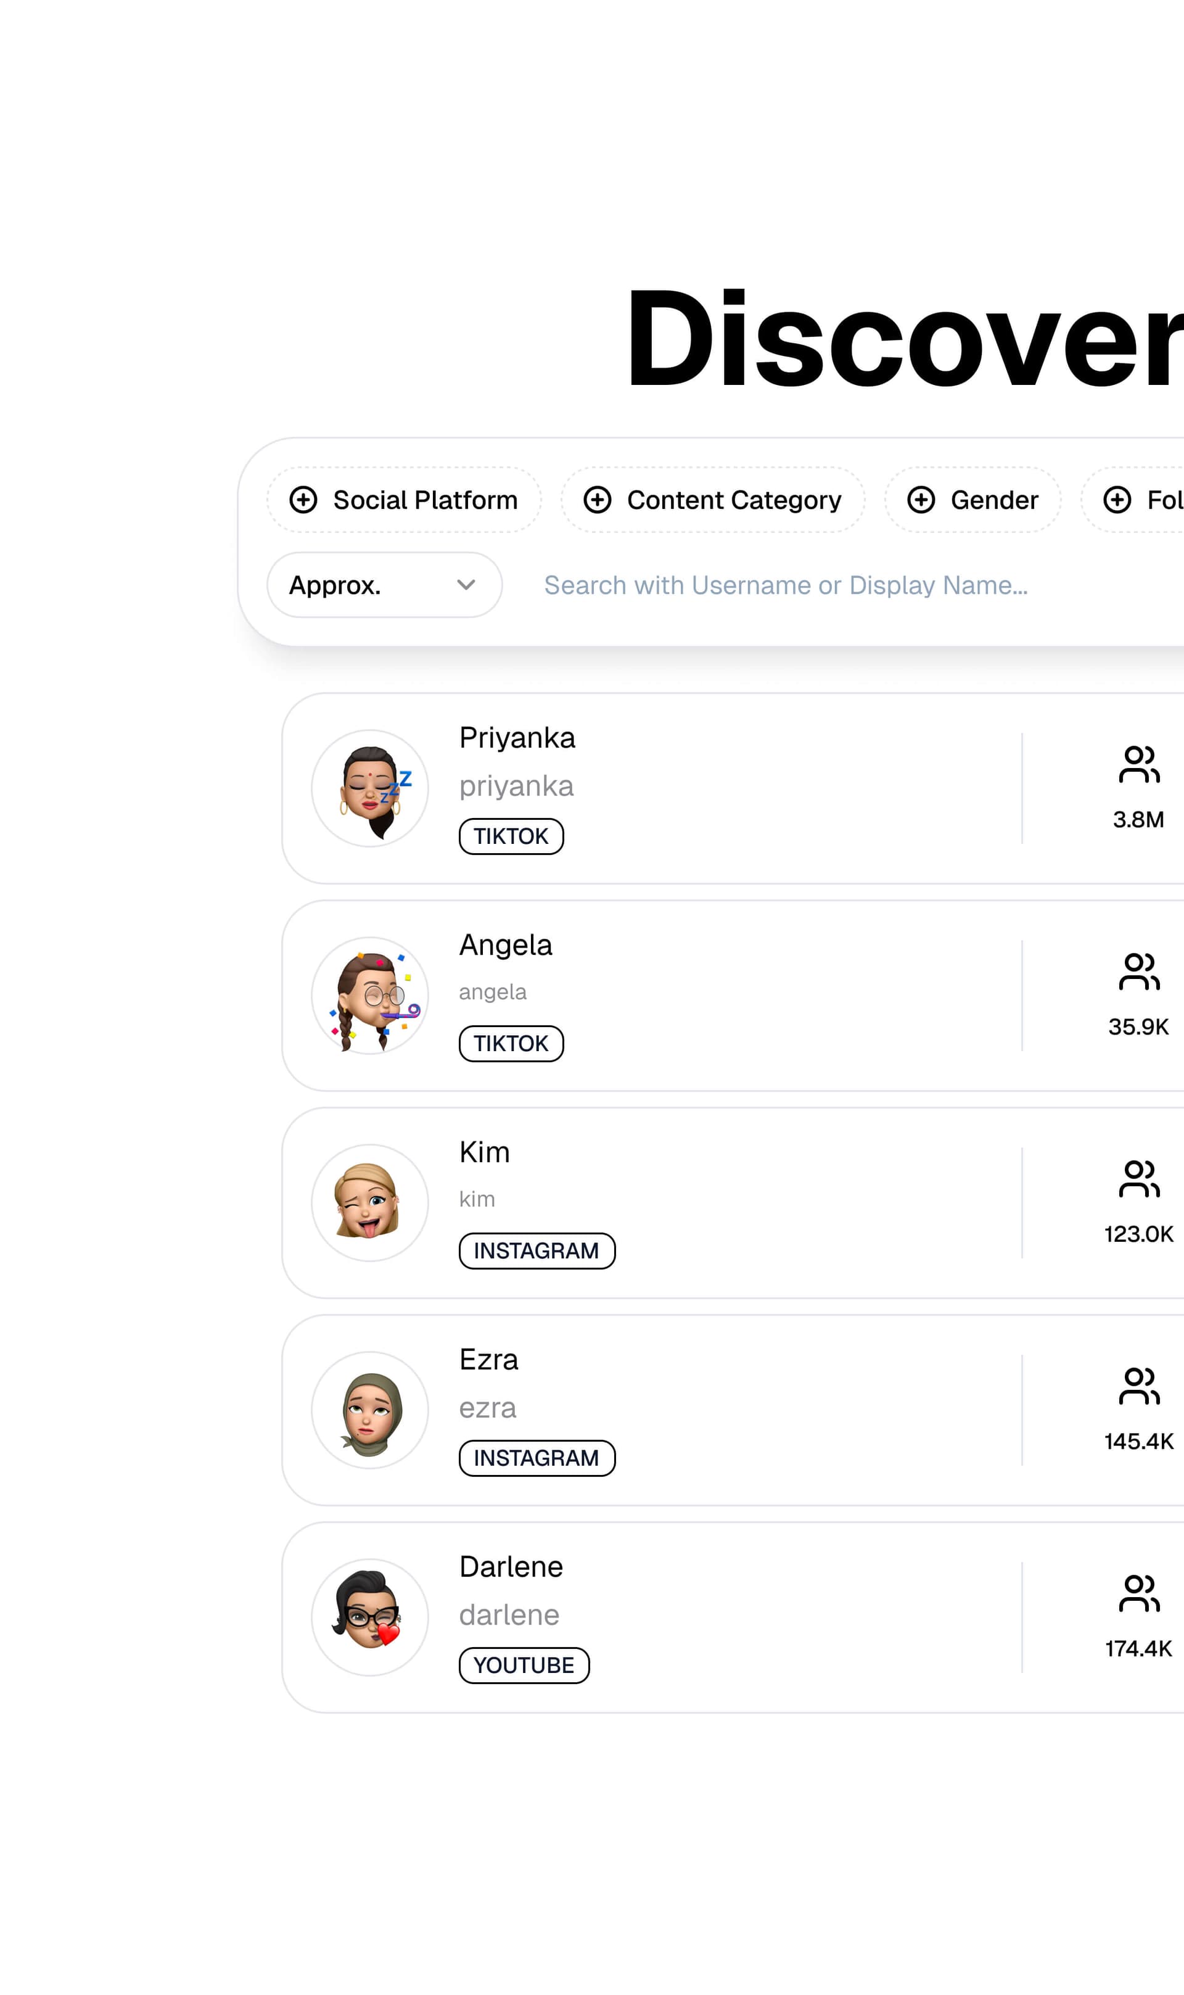Click the display name Ezra
The image size is (1184, 1995).
(489, 1360)
